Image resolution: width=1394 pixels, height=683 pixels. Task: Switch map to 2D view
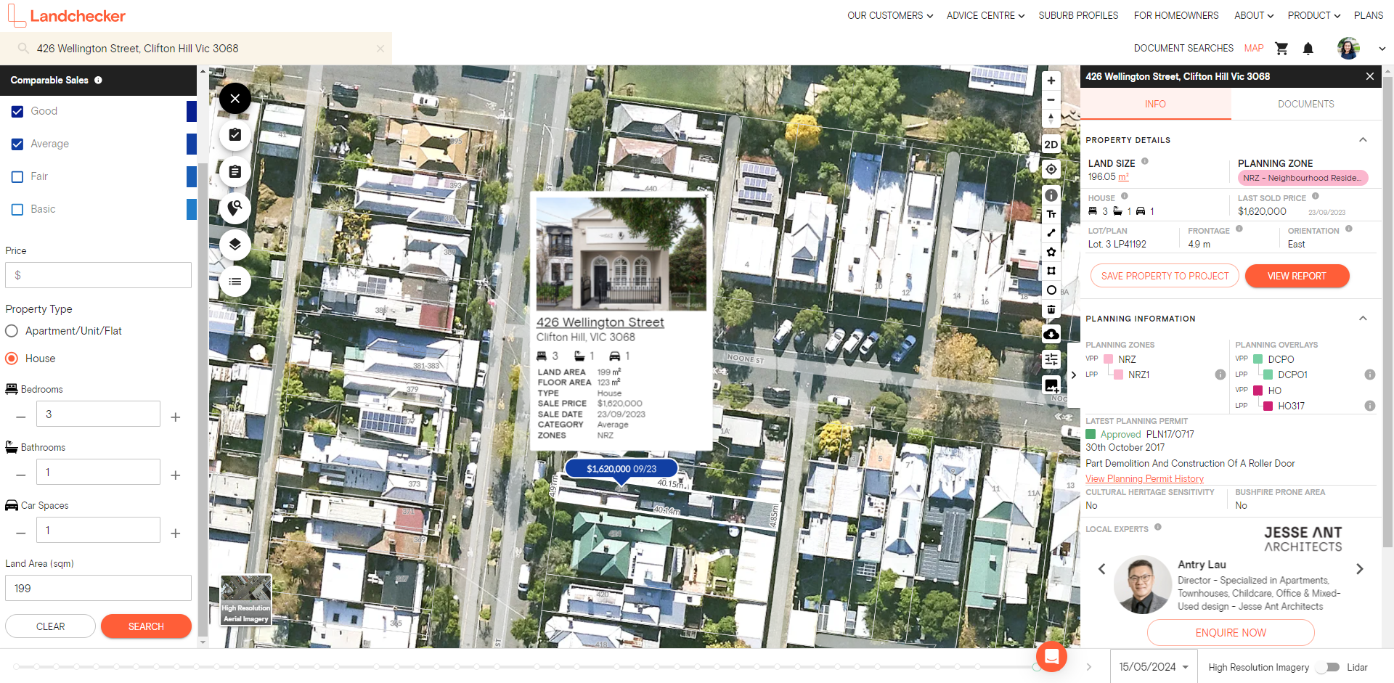tap(1051, 144)
